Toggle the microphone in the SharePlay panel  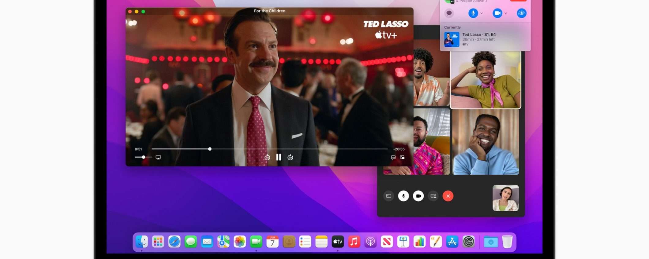coord(473,13)
